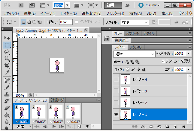Image resolution: width=194 pixels, height=131 pixels.
Task: Delete selected animation frame trash icon
Action: tap(87, 127)
